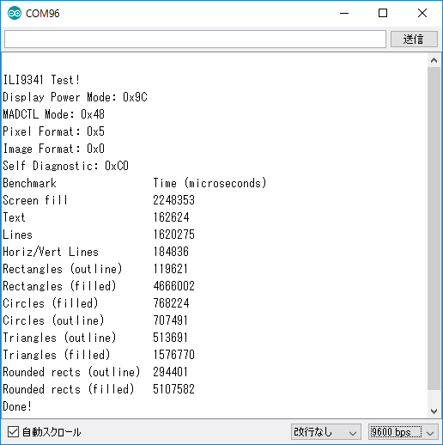Click Circles (outline) value 707491
The width and height of the screenshot is (443, 445).
pos(171,320)
